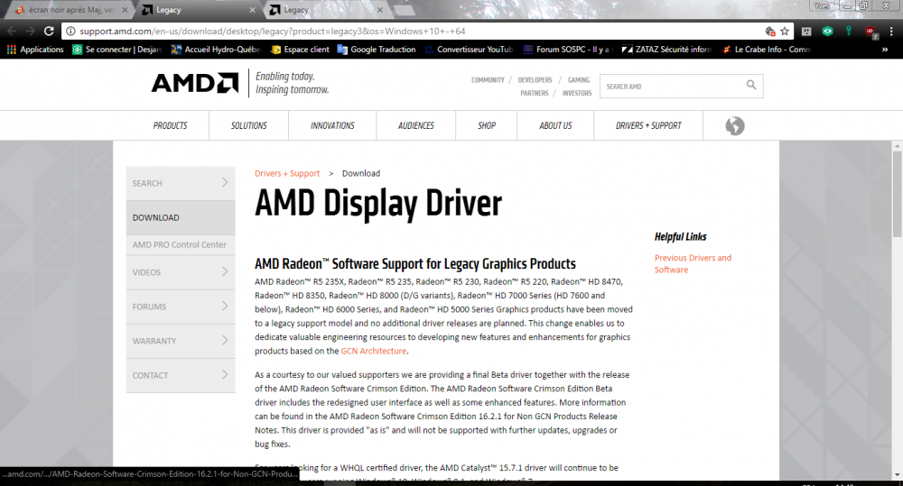This screenshot has height=486, width=903.
Task: Click the page vertical scrollbar thumb
Action: [x=898, y=195]
